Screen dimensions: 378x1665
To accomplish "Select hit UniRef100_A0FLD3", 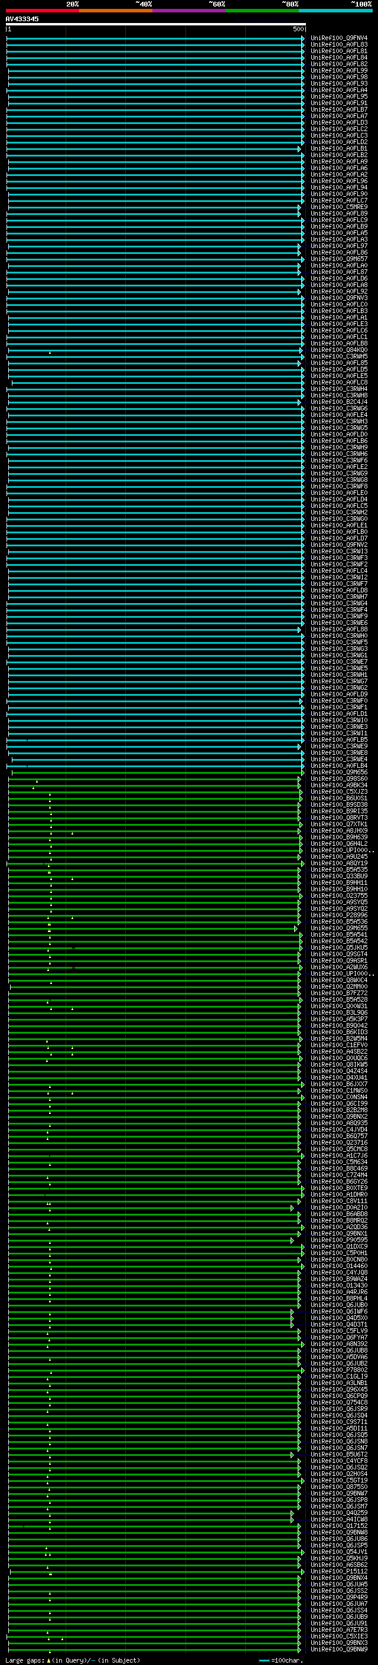I will (338, 122).
